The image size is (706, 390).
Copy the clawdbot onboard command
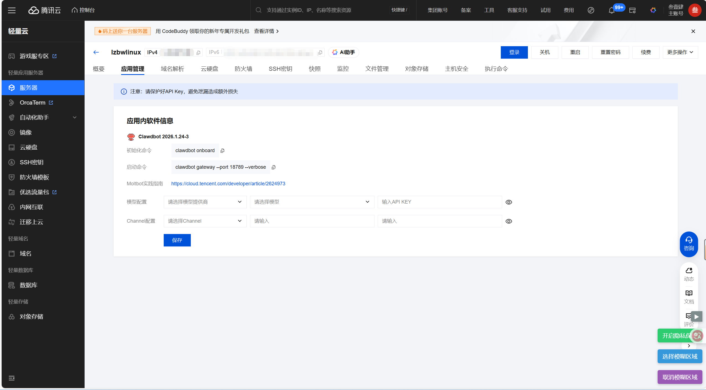tap(222, 151)
